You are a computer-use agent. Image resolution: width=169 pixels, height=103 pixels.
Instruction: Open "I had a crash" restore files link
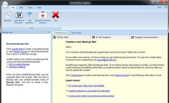point(91,96)
